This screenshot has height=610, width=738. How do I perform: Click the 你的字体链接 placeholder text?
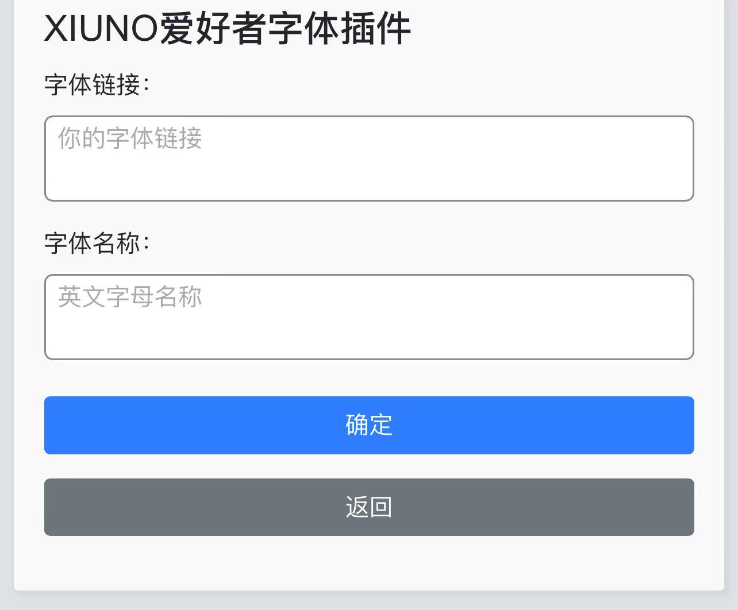(x=130, y=138)
